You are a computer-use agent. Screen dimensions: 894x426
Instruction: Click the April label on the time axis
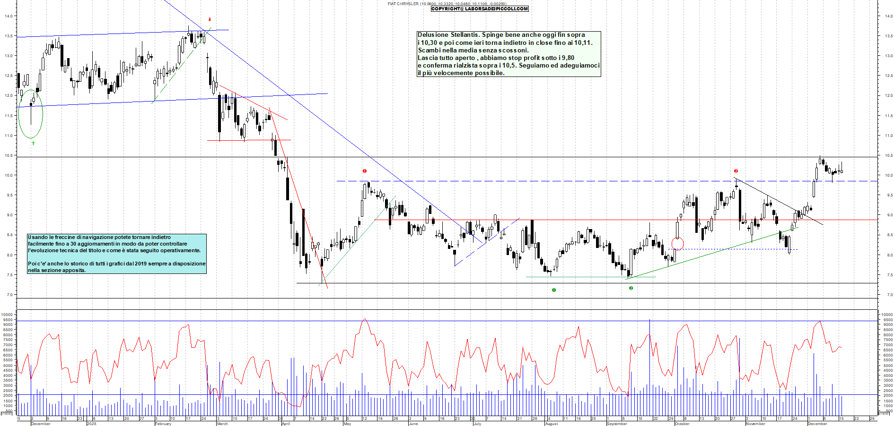point(286,424)
